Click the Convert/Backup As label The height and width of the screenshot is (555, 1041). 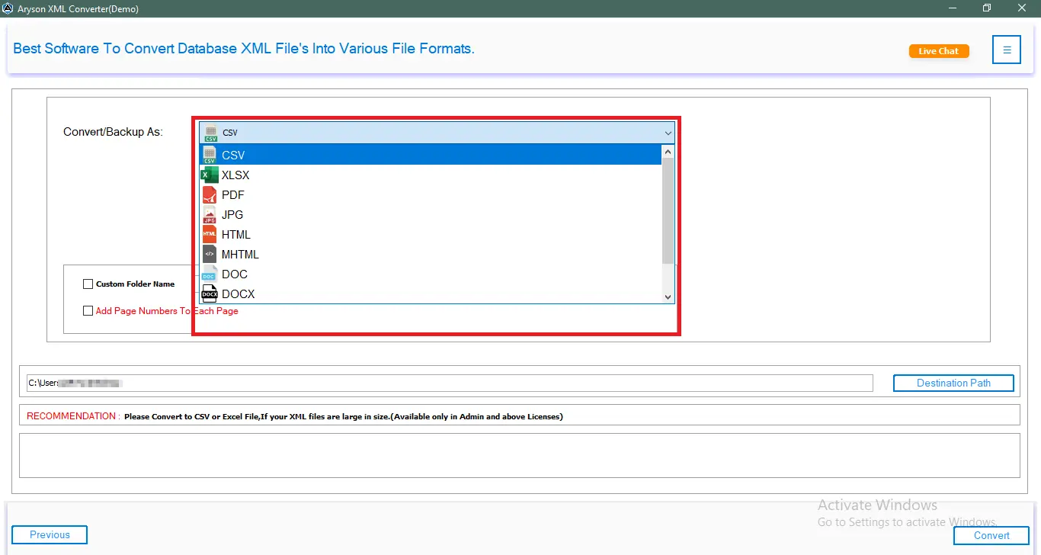pyautogui.click(x=113, y=132)
